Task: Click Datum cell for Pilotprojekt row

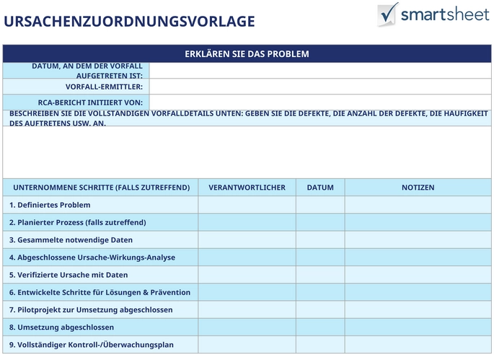Action: [320, 310]
